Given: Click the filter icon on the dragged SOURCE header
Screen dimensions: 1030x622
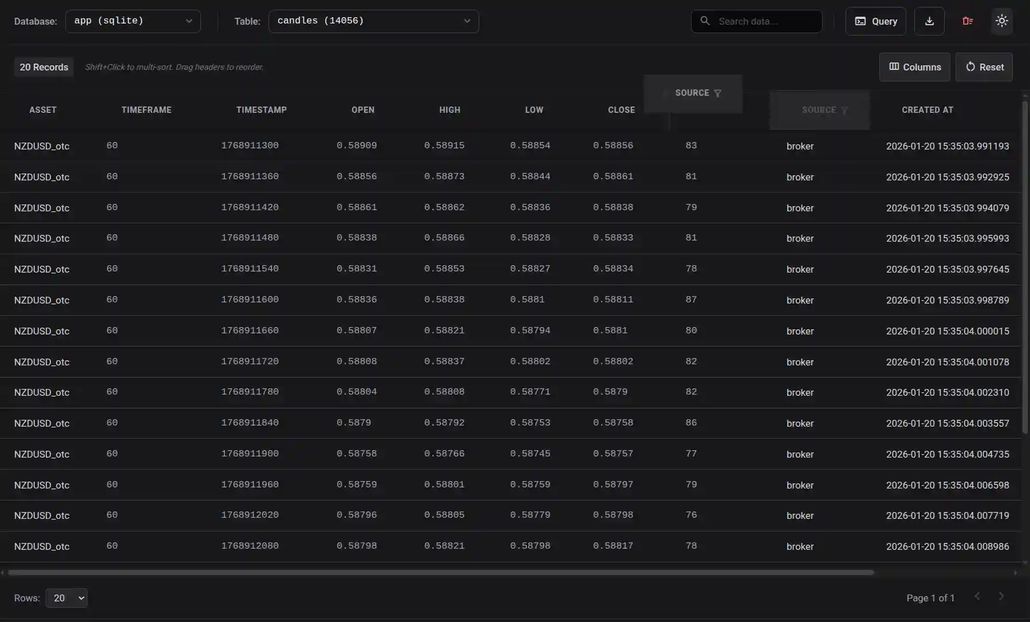Looking at the screenshot, I should [717, 93].
